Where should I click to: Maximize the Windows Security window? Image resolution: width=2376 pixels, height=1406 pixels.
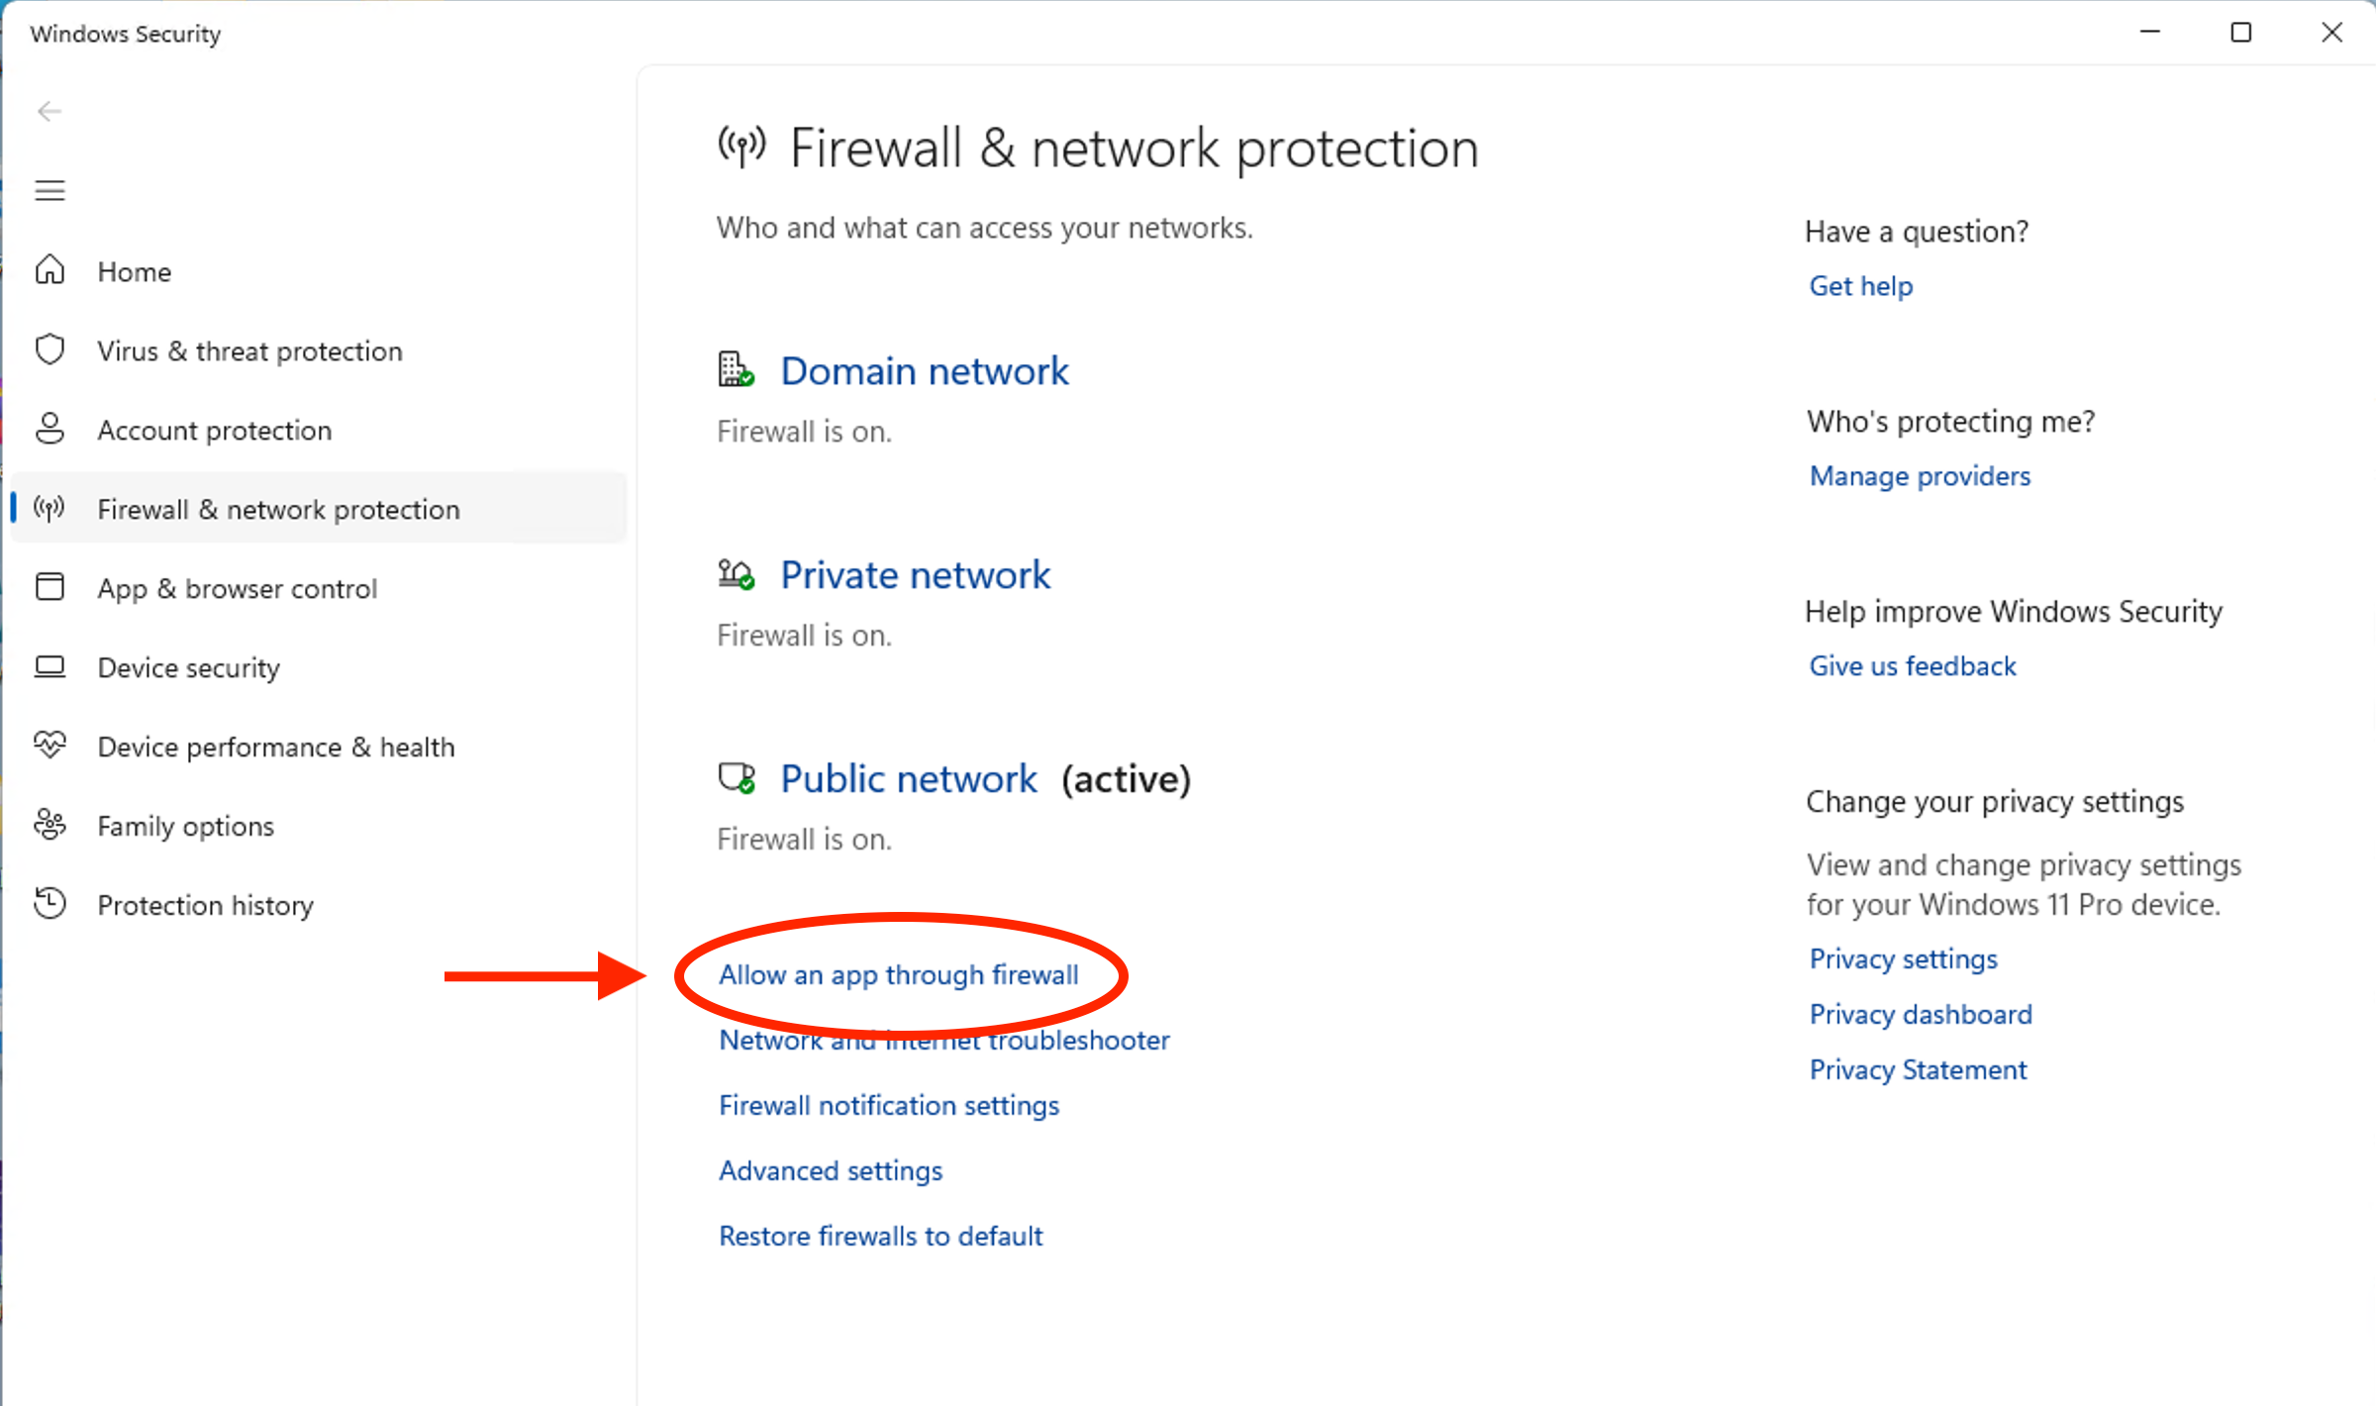(x=2240, y=33)
